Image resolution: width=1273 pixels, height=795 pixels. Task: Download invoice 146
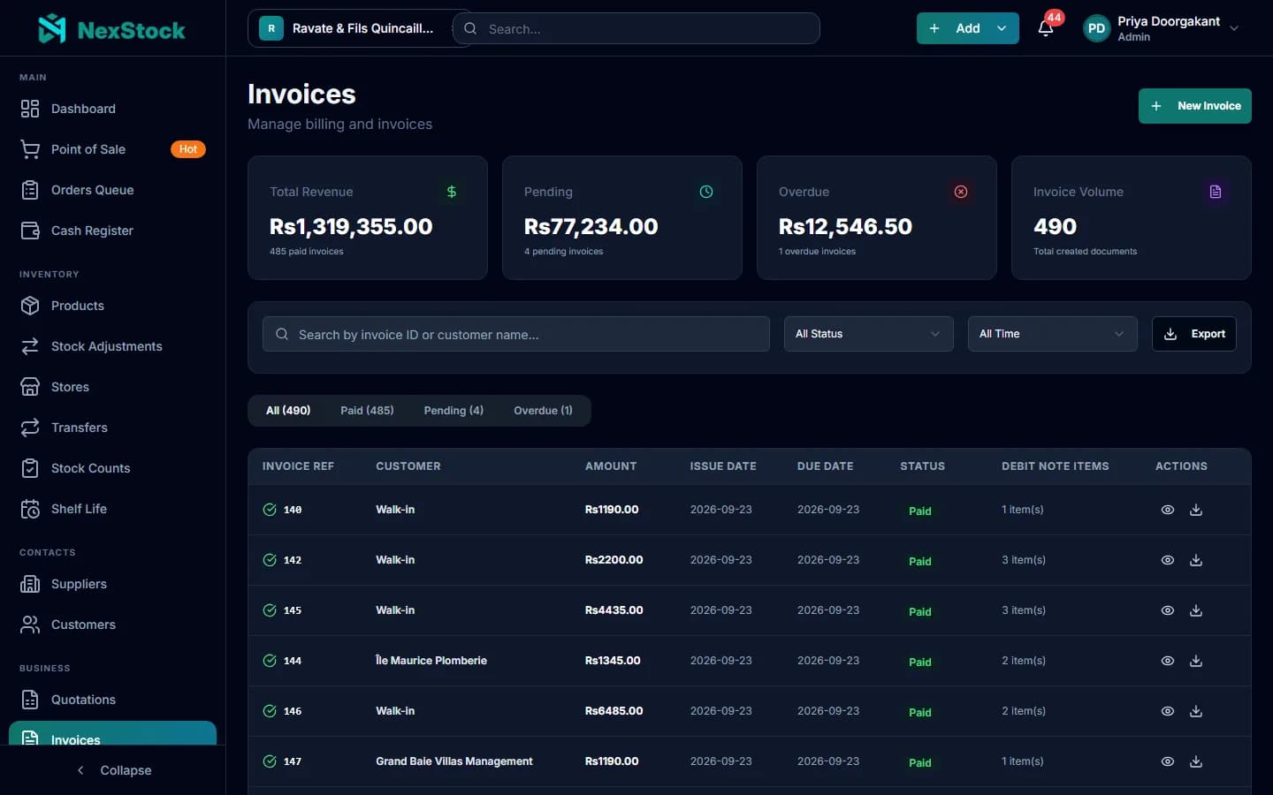tap(1196, 711)
